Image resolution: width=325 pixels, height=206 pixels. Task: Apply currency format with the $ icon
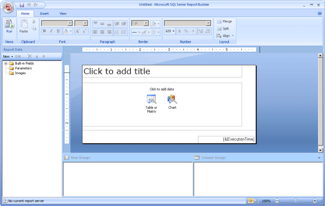pyautogui.click(x=180, y=31)
